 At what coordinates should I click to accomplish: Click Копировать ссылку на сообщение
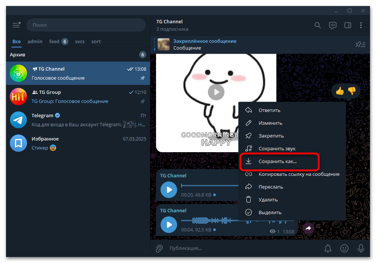tap(292, 174)
